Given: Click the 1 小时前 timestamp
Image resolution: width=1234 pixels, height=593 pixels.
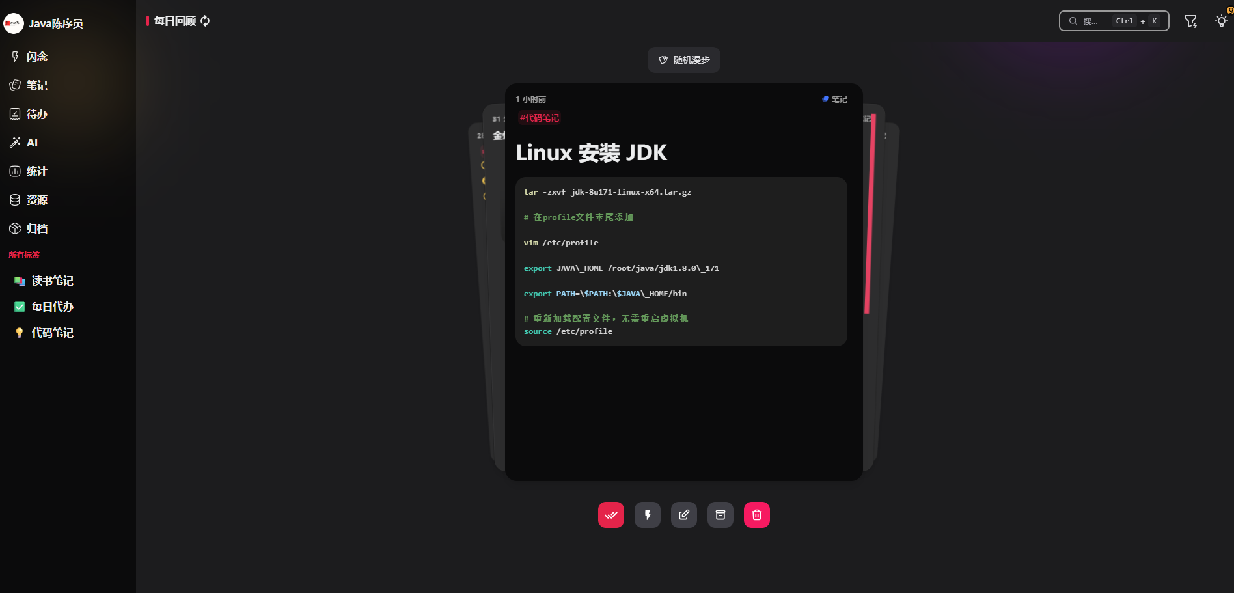Looking at the screenshot, I should pyautogui.click(x=530, y=100).
